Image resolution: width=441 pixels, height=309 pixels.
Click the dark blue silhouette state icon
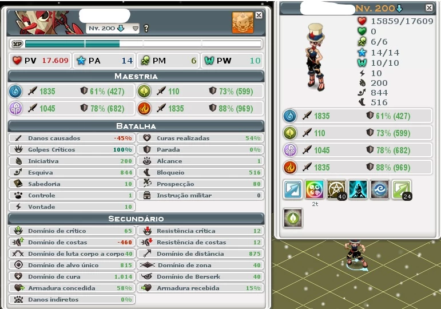point(357,189)
